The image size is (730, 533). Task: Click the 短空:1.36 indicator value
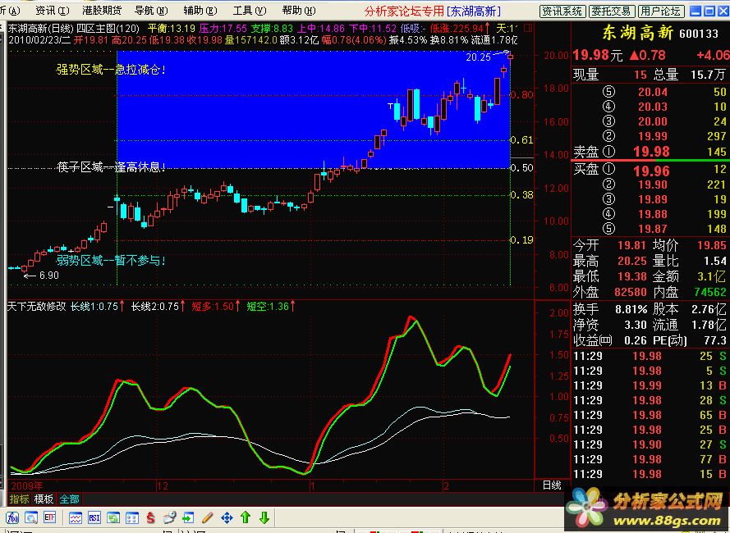pyautogui.click(x=269, y=307)
